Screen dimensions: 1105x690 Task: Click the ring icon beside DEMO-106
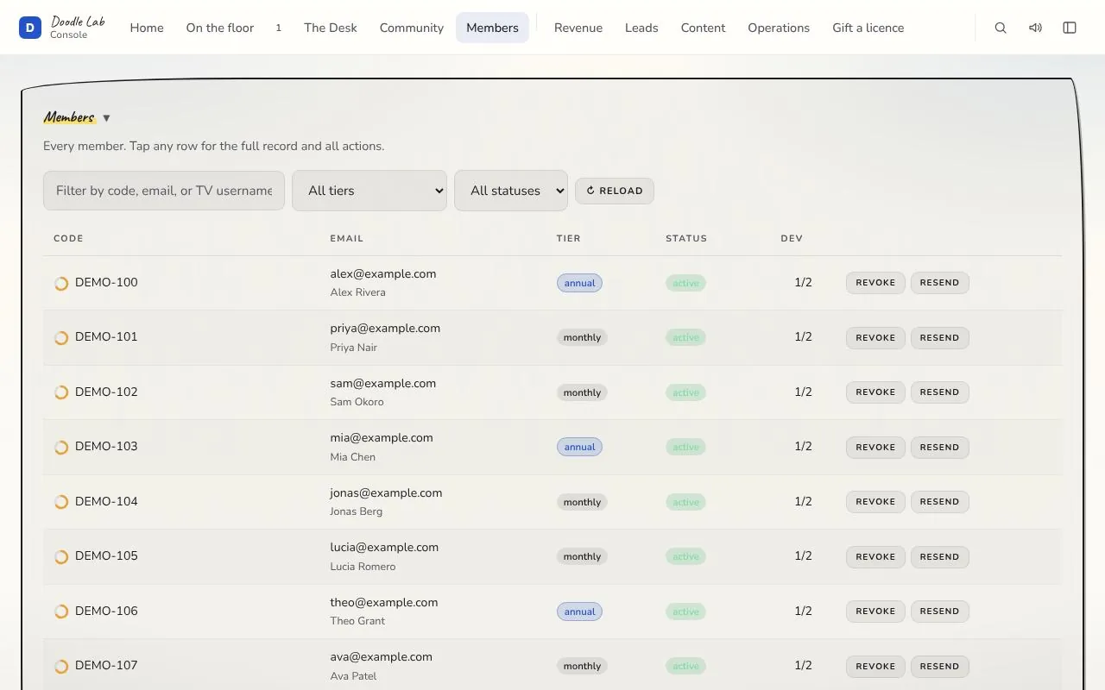(61, 612)
